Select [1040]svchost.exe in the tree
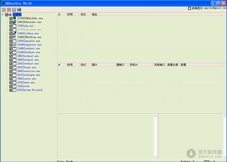227x162 pixels. coord(29,52)
